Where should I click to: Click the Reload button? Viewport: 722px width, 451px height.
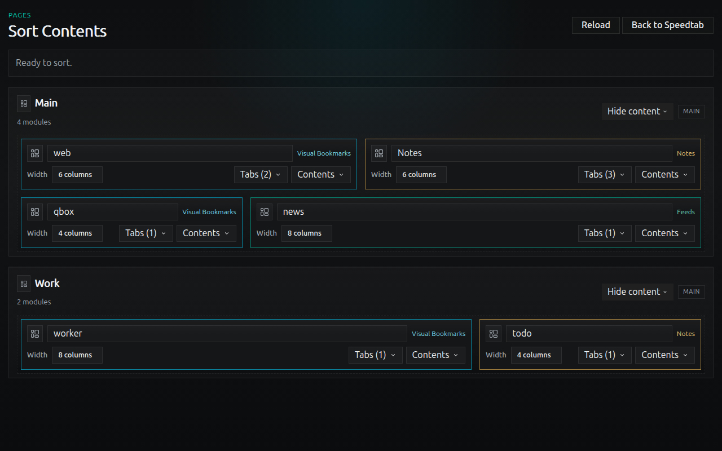click(596, 25)
